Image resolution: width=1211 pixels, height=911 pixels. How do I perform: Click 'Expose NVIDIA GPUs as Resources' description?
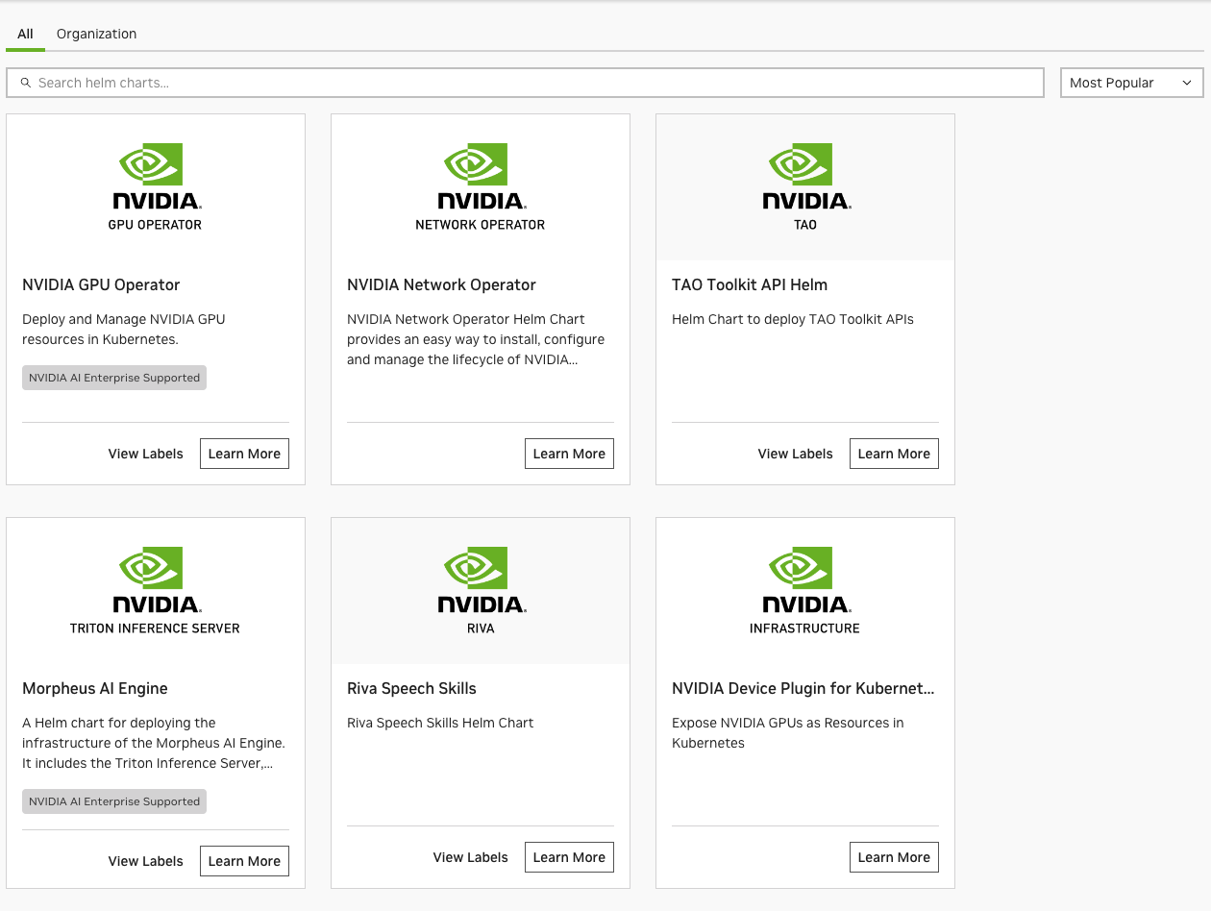click(x=788, y=733)
